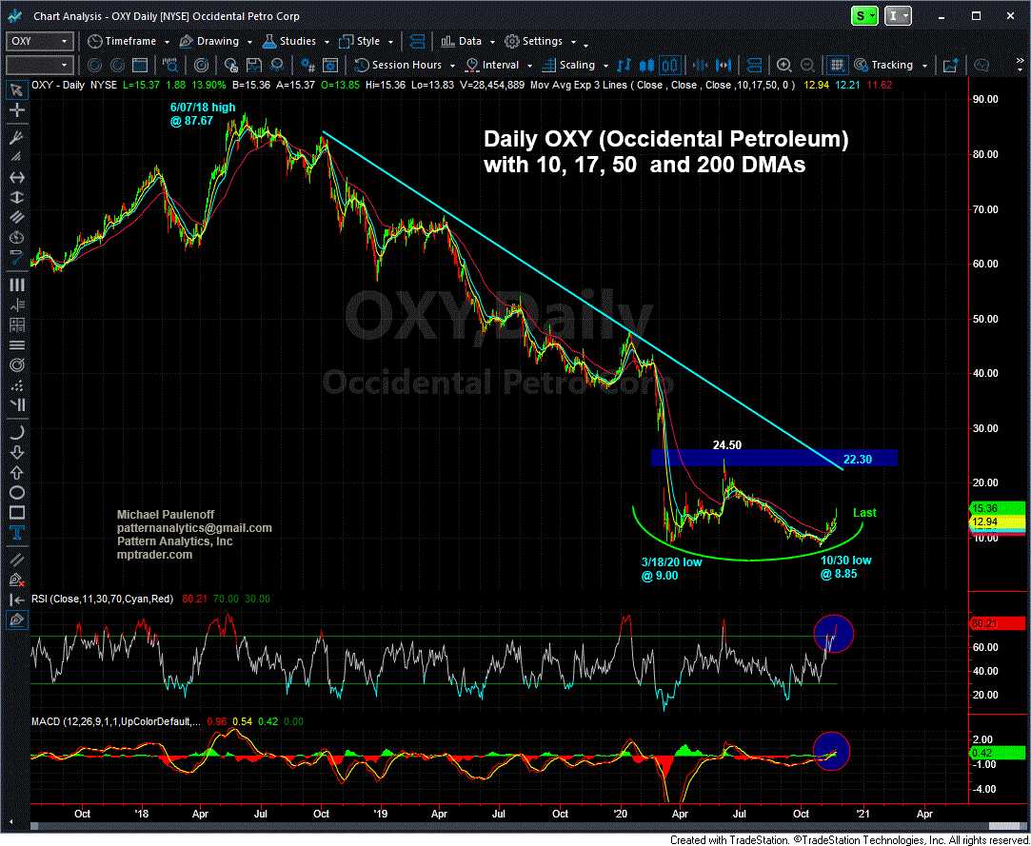Toggle the pen drawing mode at toolbar bottom

[18, 620]
